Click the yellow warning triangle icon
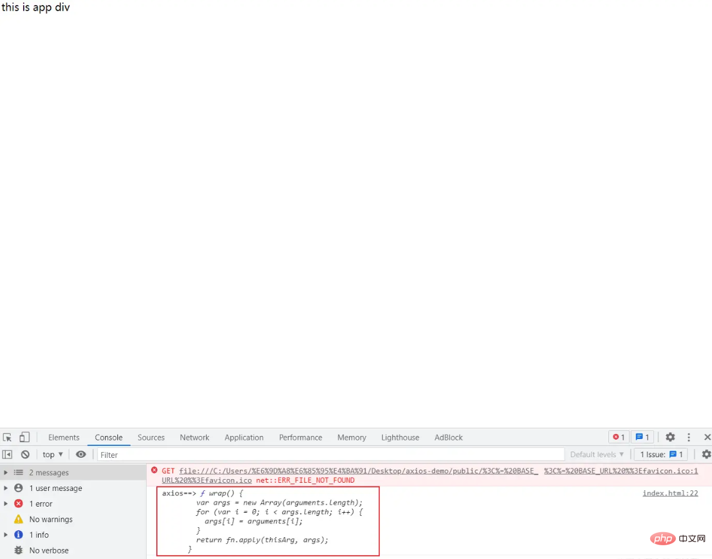712x559 pixels. 18,519
